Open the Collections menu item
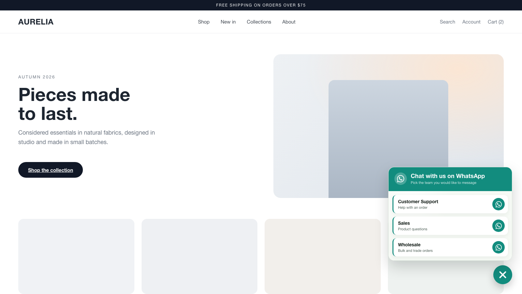The height and width of the screenshot is (294, 522). coord(259,22)
